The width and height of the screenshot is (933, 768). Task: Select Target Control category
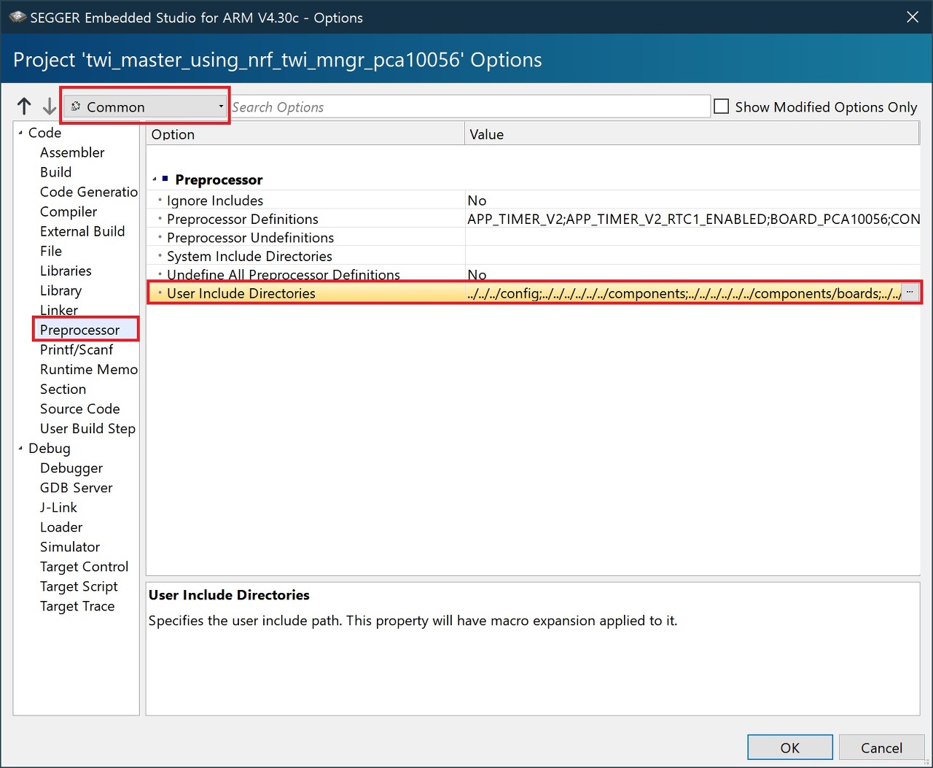tap(84, 566)
